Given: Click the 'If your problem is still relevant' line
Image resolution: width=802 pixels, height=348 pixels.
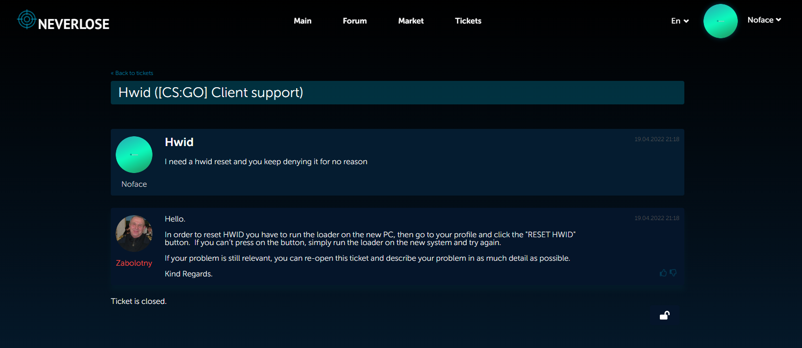Looking at the screenshot, I should tap(367, 258).
